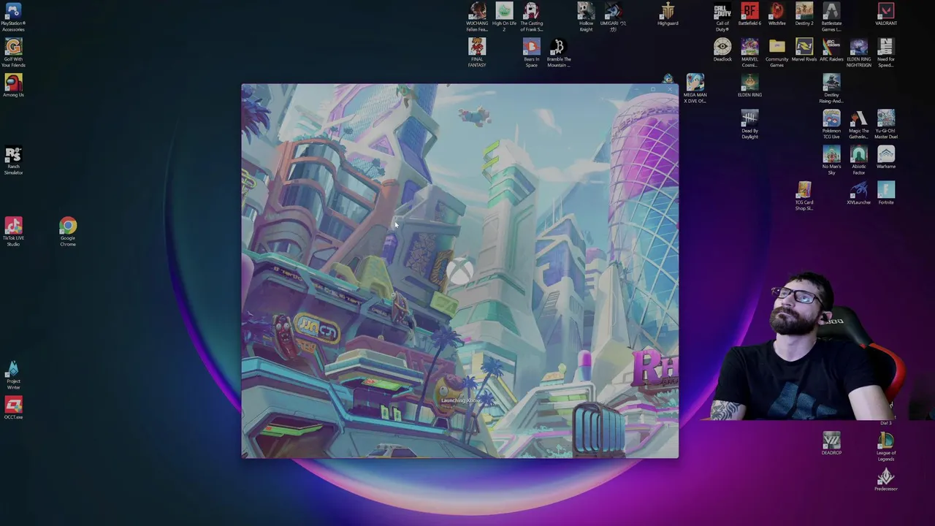
Task: Click the Destiny Rising shortcut
Action: 831,88
